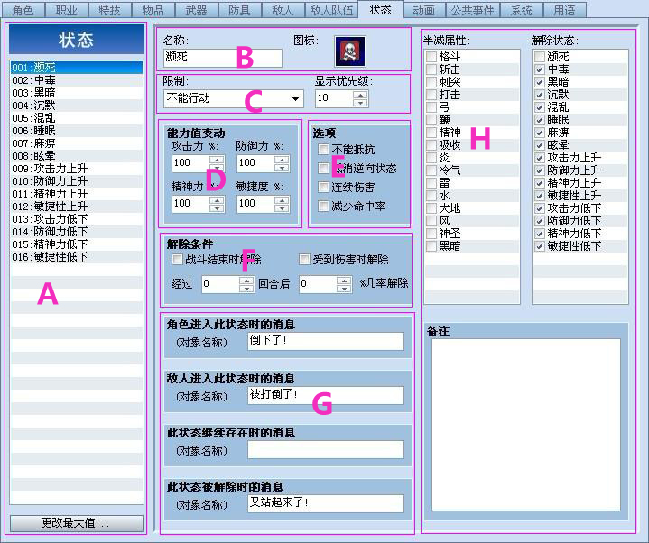Screen dimensions: 649x543
Task: Enable the 减少命中率 checkbox
Action: (323, 206)
